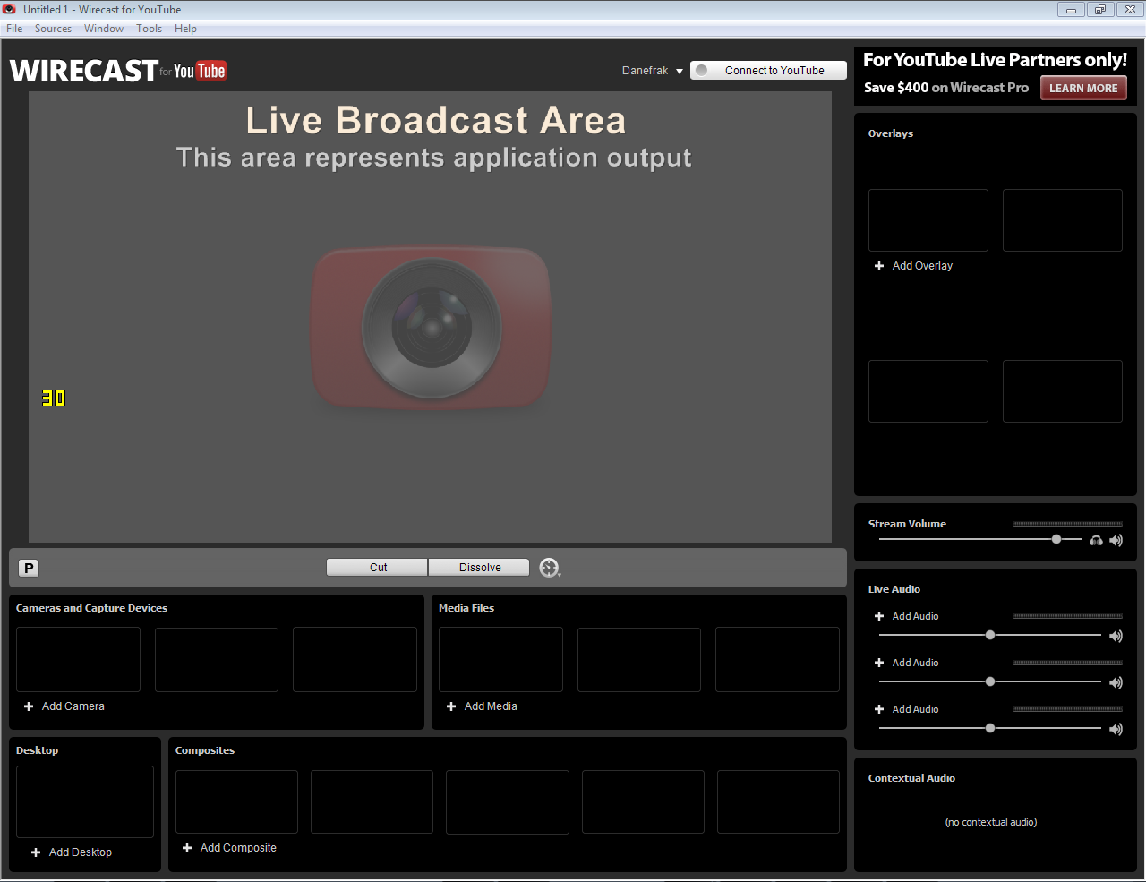
Task: Click the "(no contextual audio)" text
Action: coord(991,822)
